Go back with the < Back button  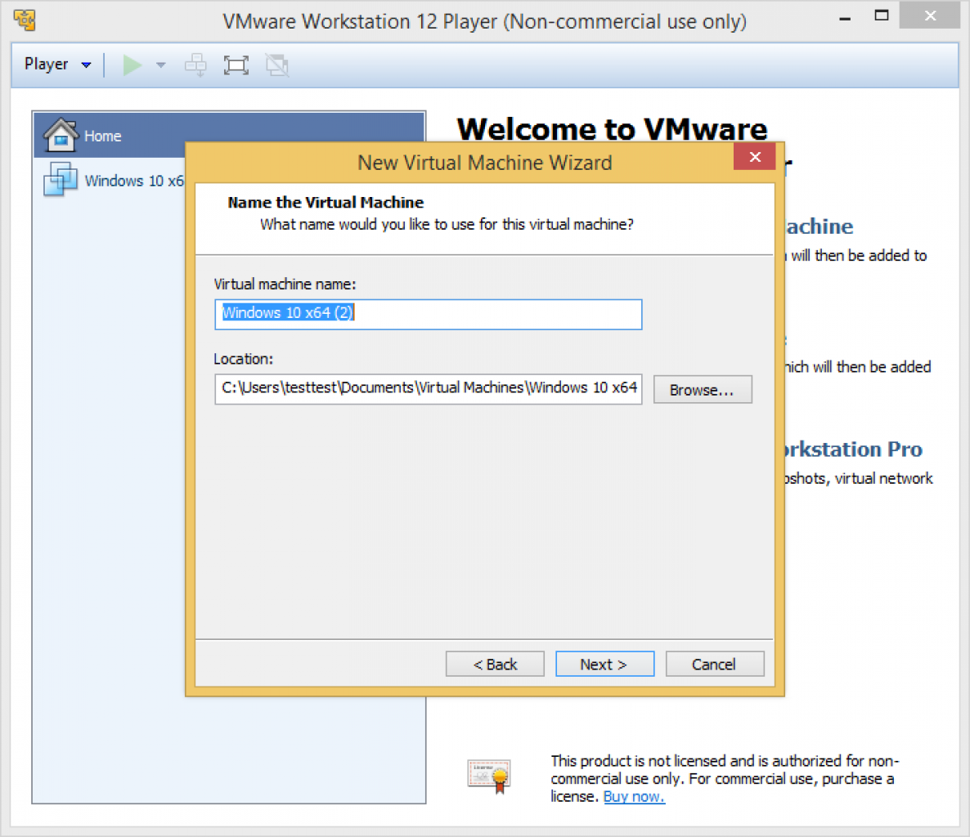pos(495,664)
